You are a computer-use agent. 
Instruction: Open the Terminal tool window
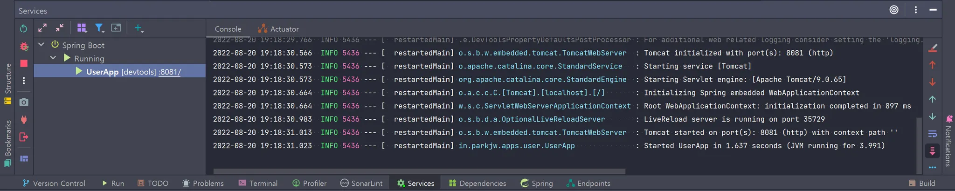coord(258,183)
